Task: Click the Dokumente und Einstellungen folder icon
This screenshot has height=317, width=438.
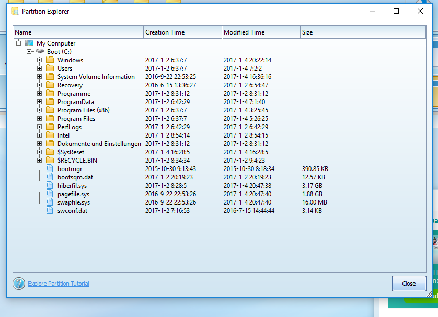Action: [x=50, y=144]
